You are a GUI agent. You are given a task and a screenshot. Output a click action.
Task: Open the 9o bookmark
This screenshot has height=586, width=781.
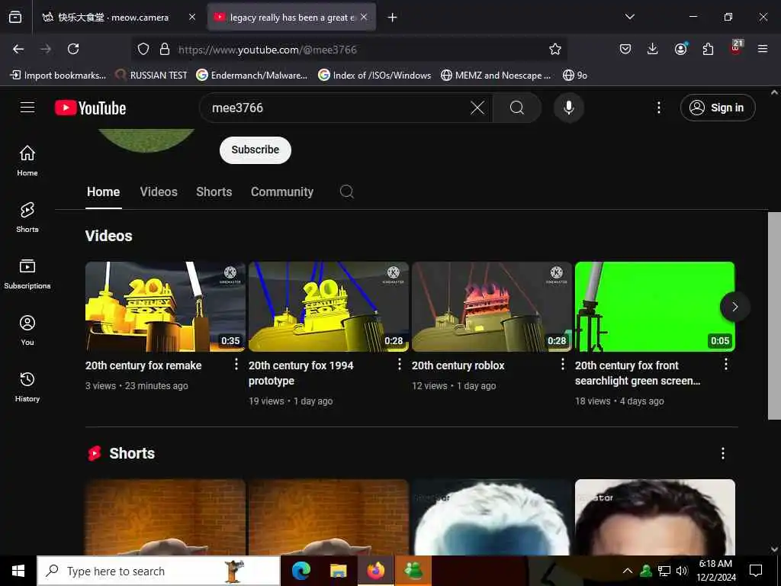pos(575,76)
